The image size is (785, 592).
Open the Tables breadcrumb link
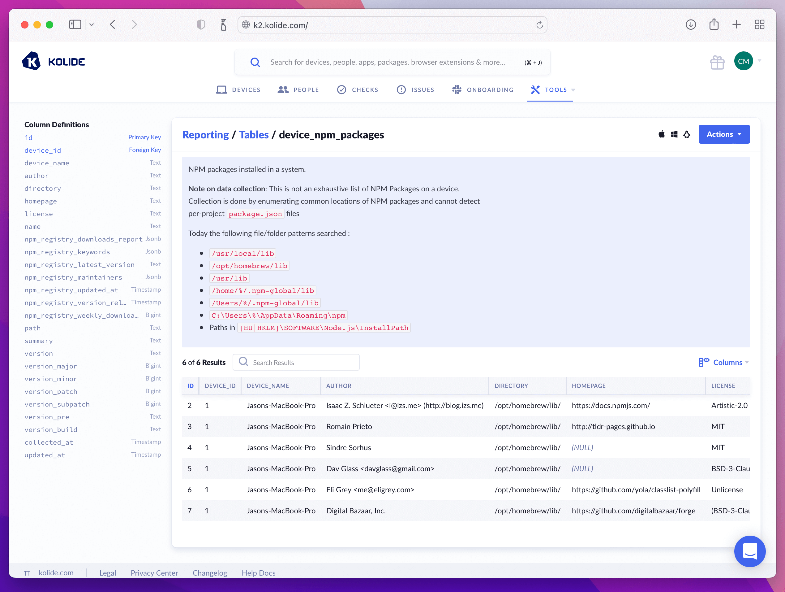pos(254,135)
